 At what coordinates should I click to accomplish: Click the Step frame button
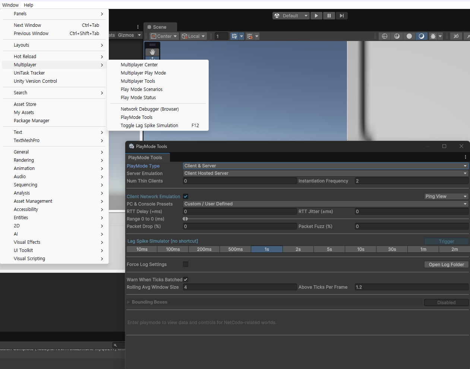point(341,16)
